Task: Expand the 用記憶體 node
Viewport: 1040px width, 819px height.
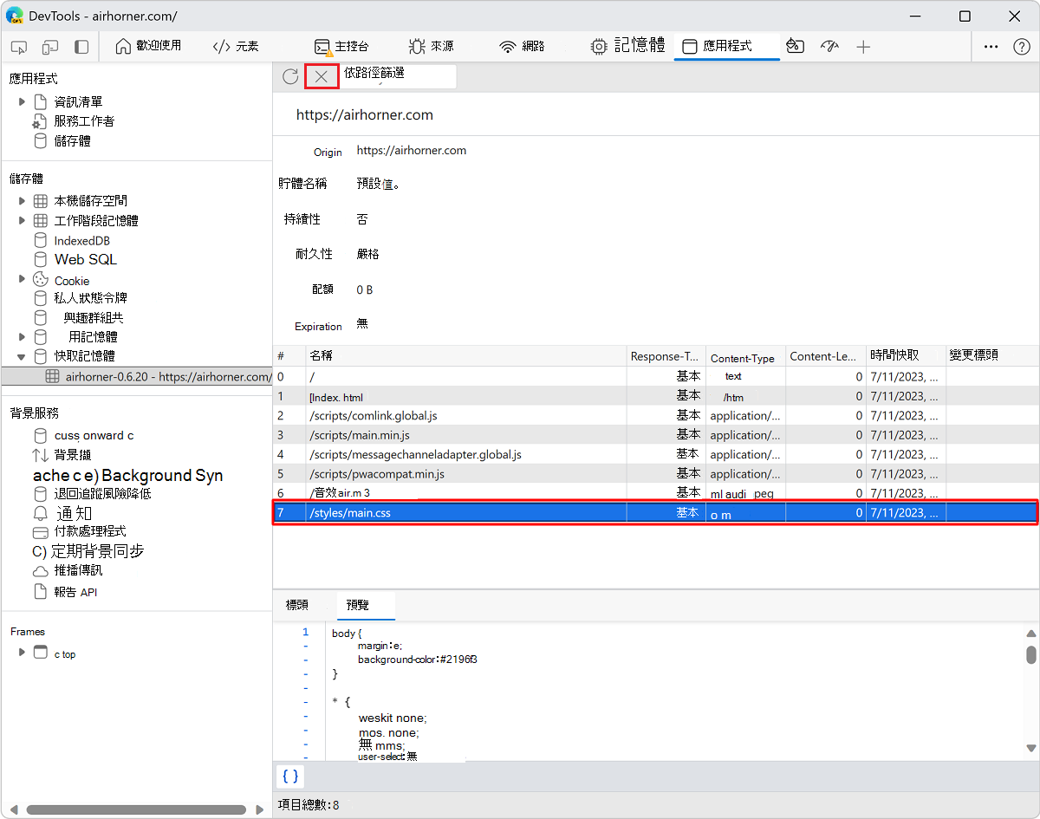Action: [23, 336]
